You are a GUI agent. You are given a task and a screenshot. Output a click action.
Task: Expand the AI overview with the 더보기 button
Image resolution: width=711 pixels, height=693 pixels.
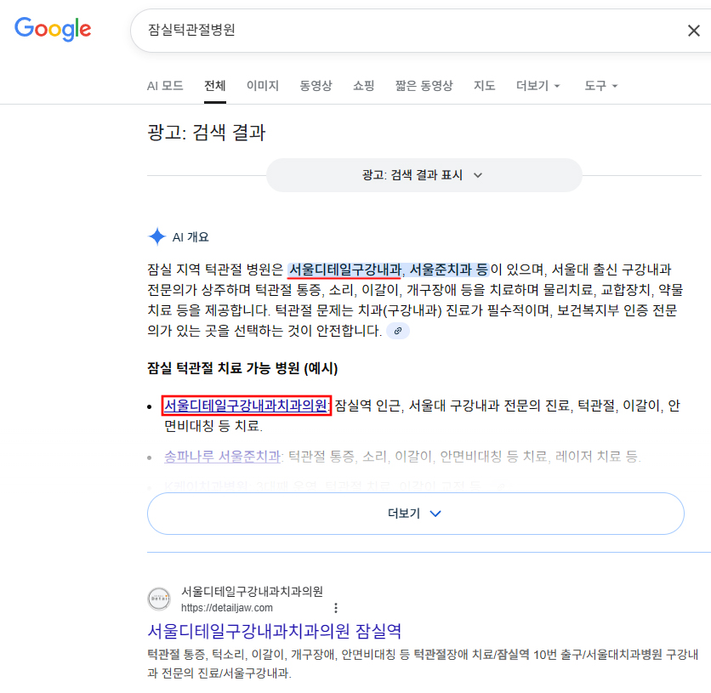click(415, 513)
